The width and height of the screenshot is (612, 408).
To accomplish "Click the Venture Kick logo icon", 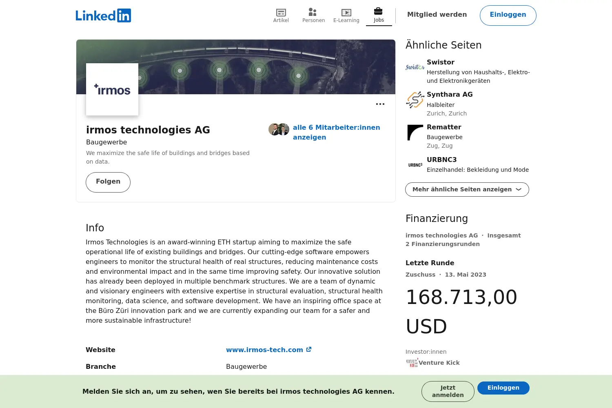I will pyautogui.click(x=412, y=363).
